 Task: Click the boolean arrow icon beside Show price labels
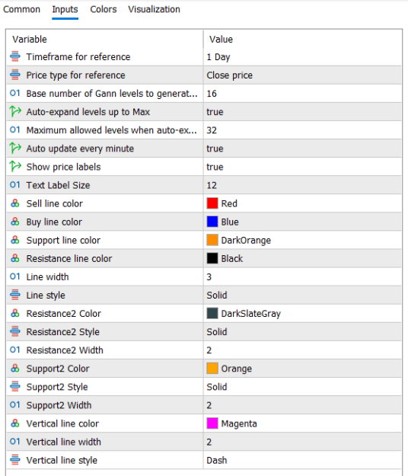15,167
